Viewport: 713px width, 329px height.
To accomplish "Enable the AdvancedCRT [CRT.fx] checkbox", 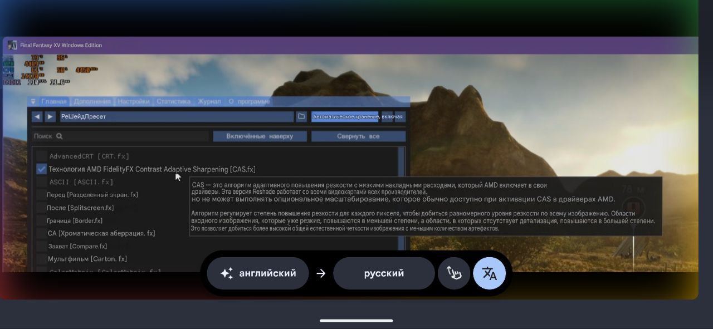I will pyautogui.click(x=42, y=156).
